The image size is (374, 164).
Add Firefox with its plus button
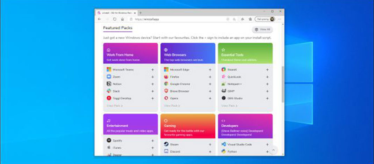coord(210,77)
